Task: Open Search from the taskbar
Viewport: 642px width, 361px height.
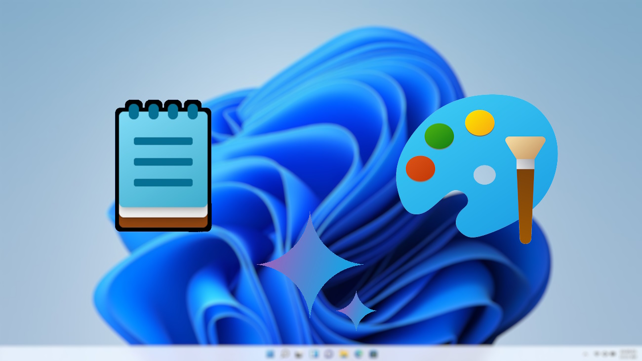Action: click(285, 354)
